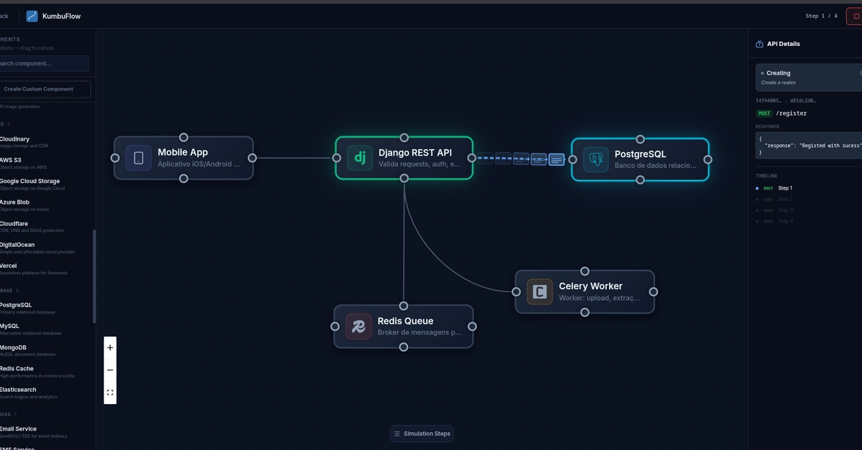This screenshot has width=862, height=450.
Task: Click the left port of the PostgreSQL node
Action: 573,159
